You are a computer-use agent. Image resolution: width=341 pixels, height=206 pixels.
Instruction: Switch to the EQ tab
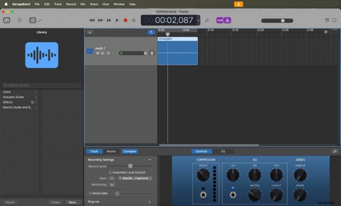click(223, 151)
